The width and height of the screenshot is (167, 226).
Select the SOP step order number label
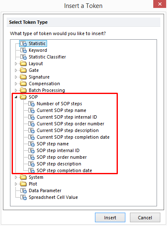62,157
